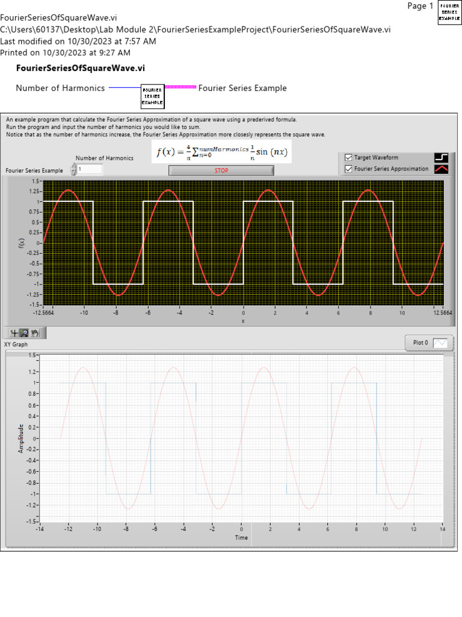Click the Number of Harmonics stepper arrows
This screenshot has height=617, width=462.
coord(73,170)
